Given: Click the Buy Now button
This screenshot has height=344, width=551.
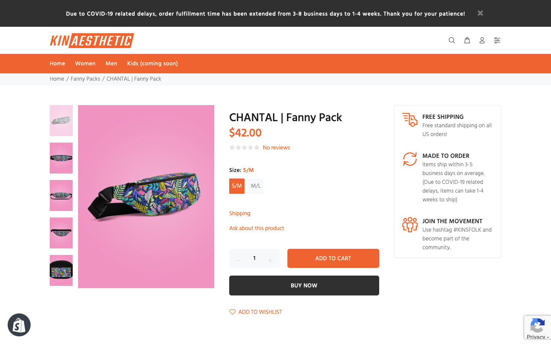Looking at the screenshot, I should click(304, 286).
